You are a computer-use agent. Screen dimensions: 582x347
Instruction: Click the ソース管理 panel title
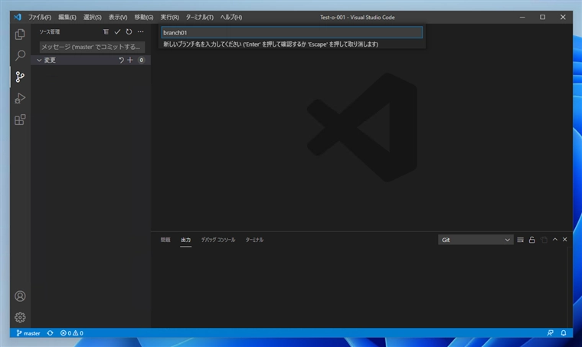(x=49, y=32)
